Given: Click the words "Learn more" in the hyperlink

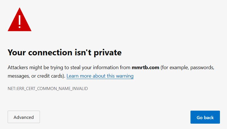Looking at the screenshot, I should [79, 76].
